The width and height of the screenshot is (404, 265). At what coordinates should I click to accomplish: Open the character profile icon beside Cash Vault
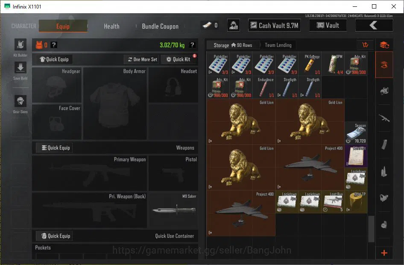tap(234, 25)
